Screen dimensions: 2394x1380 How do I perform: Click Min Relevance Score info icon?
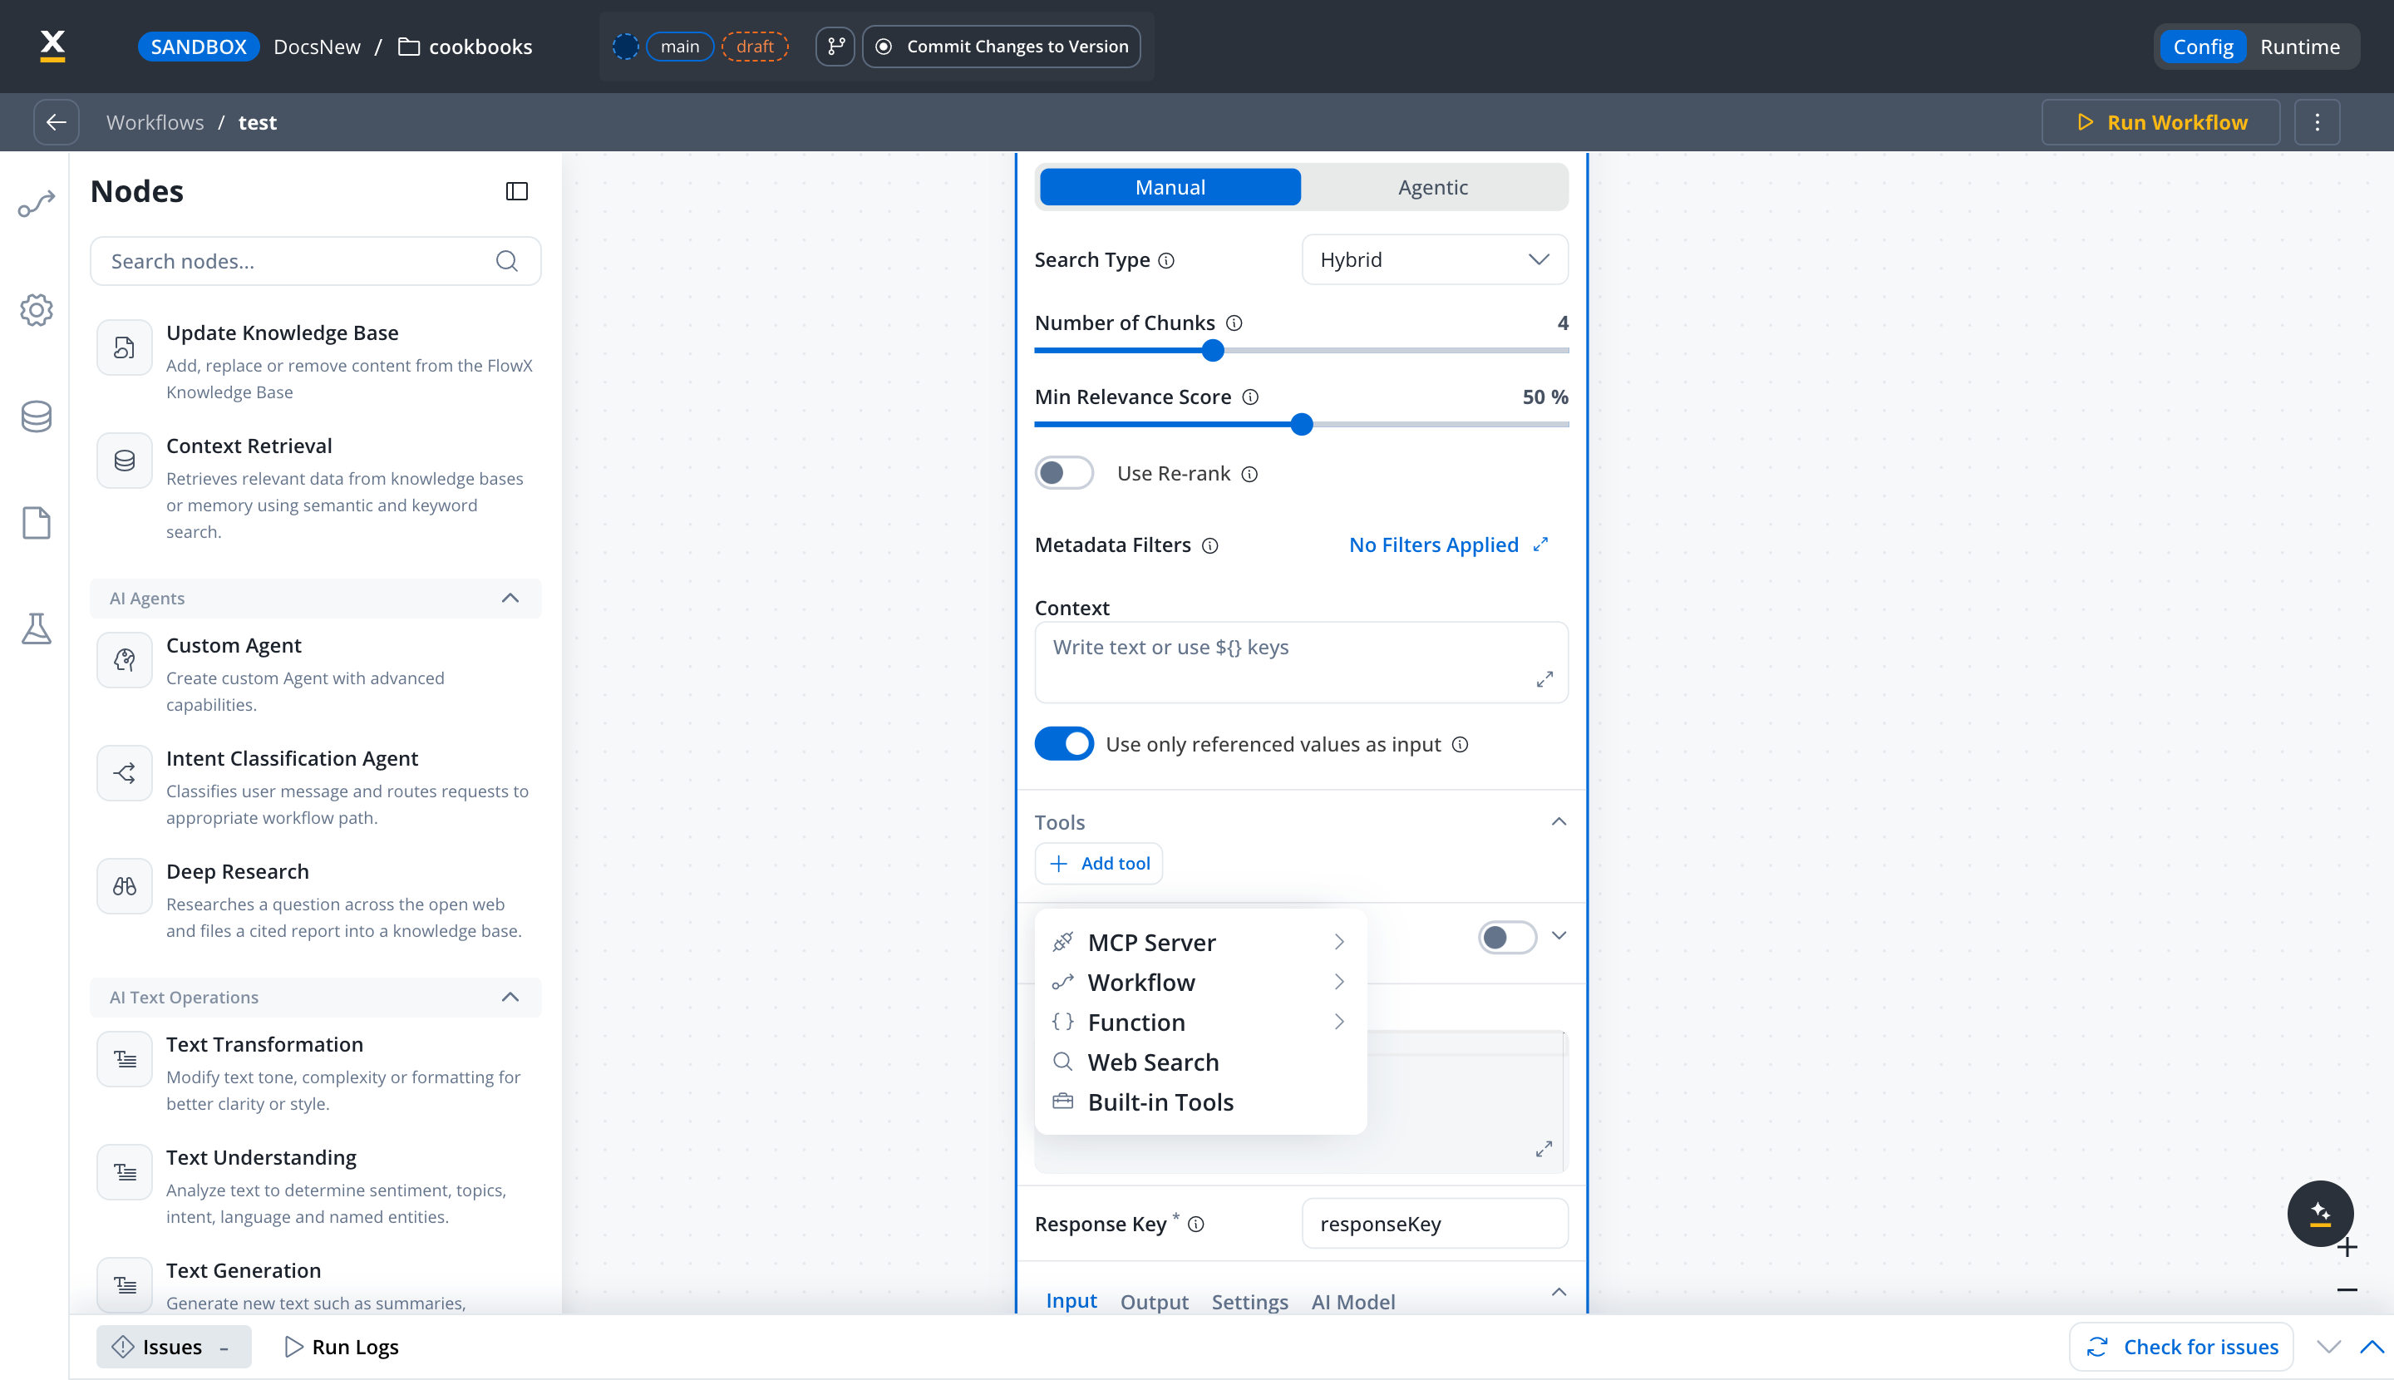(x=1250, y=397)
